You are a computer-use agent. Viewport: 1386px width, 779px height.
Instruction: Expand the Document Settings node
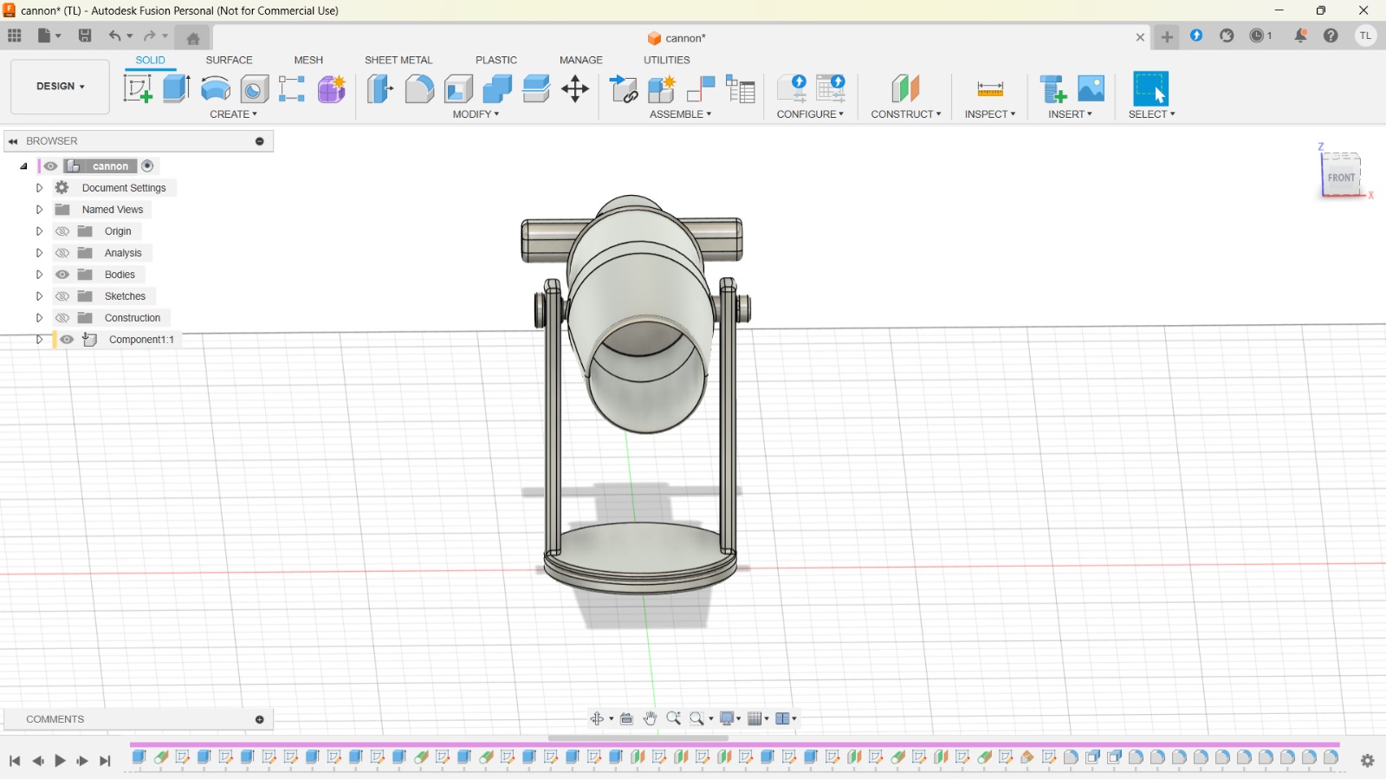pos(39,188)
